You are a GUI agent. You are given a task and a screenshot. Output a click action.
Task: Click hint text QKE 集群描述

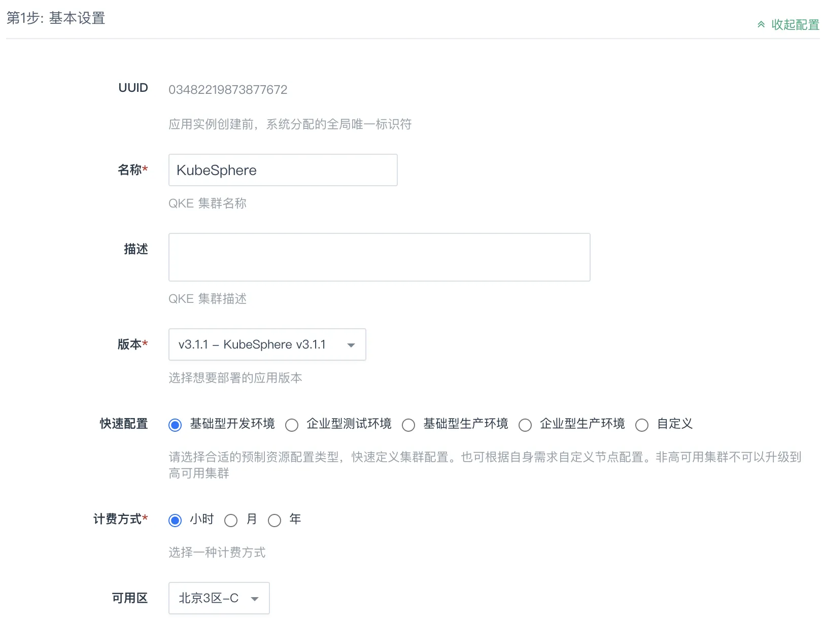(x=208, y=299)
